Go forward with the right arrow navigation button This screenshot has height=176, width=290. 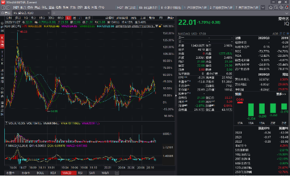point(8,8)
